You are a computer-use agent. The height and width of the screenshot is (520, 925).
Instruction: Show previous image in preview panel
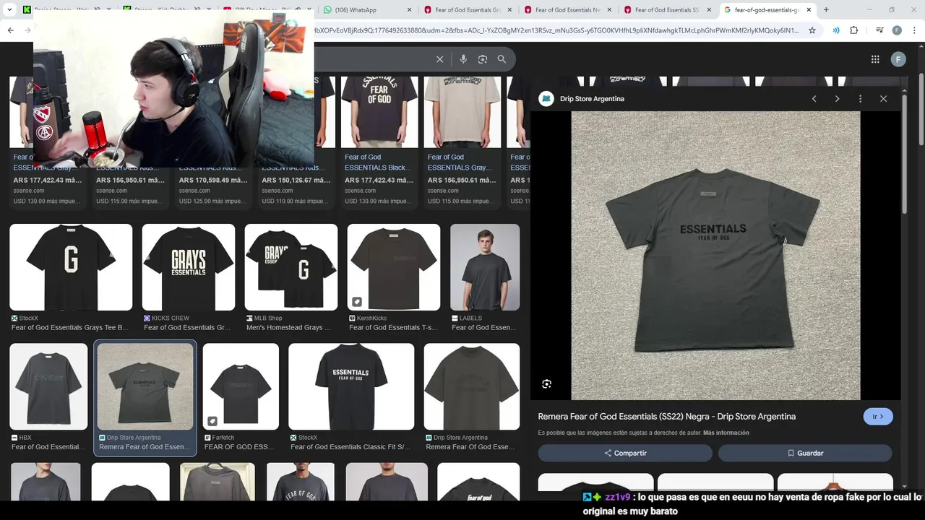point(814,99)
